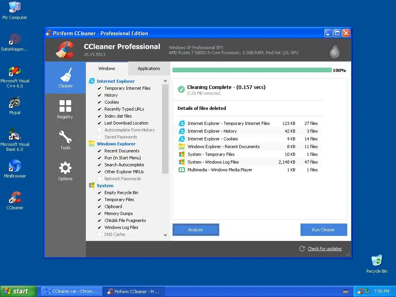Click '2,148 KB' size in Windows Log Files row
This screenshot has height=297, width=396.
click(x=287, y=162)
